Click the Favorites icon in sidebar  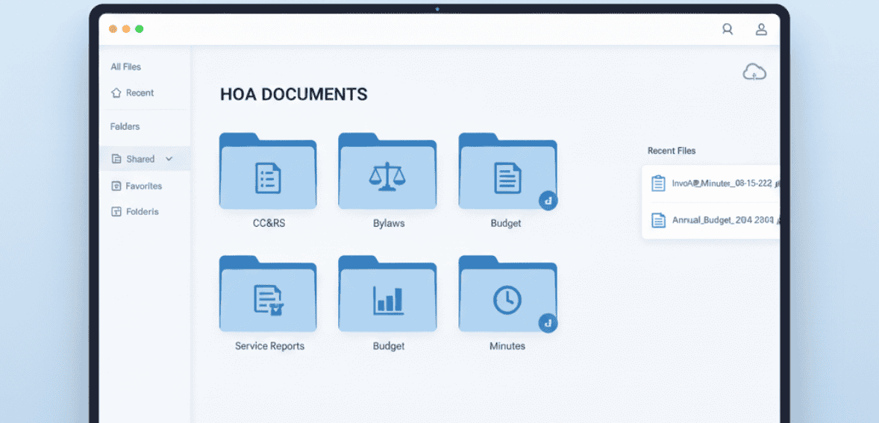[116, 186]
